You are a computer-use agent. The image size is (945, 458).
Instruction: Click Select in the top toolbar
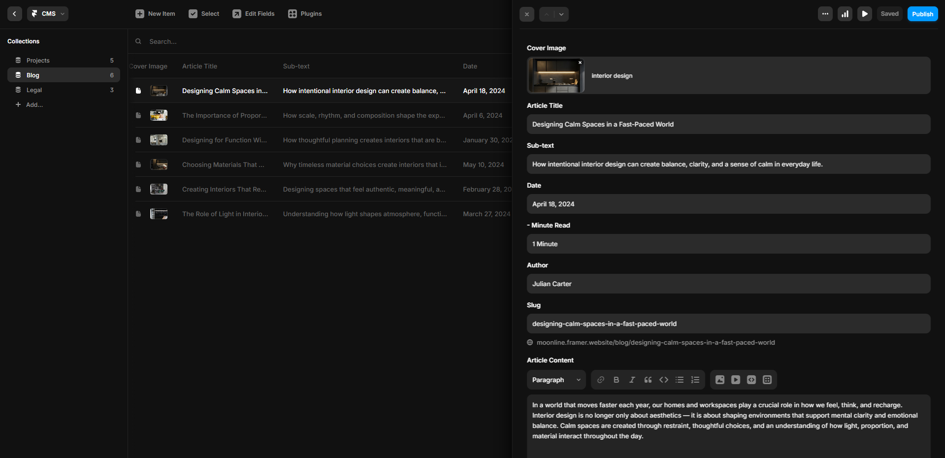coord(204,14)
